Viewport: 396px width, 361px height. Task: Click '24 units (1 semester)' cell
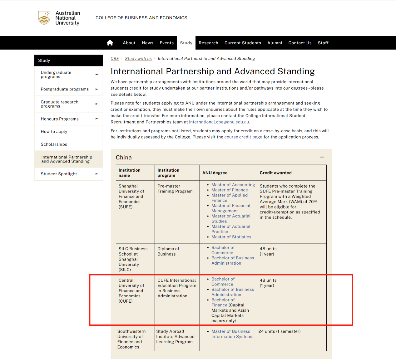coord(292,339)
